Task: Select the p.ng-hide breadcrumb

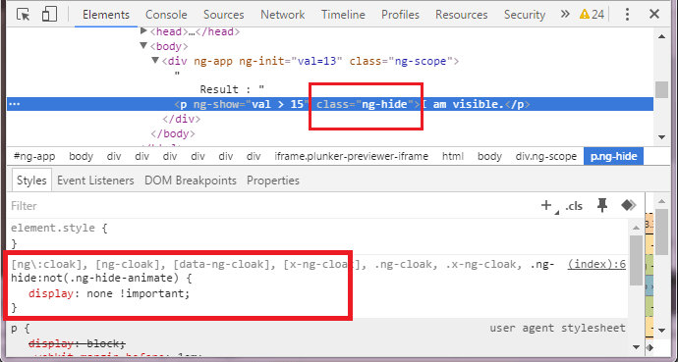Action: (x=613, y=156)
